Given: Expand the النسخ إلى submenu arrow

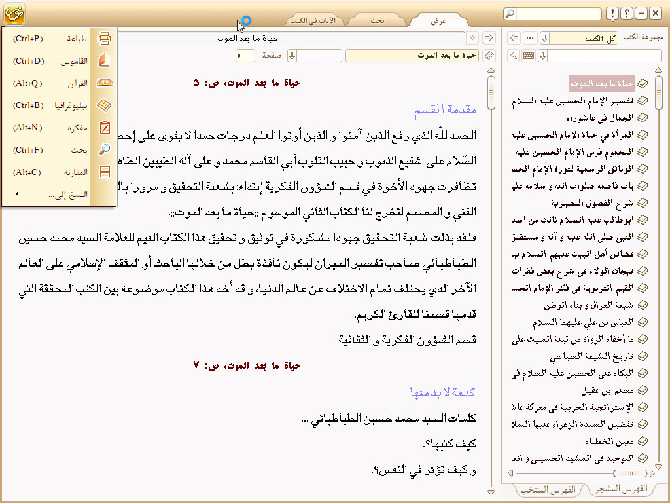Looking at the screenshot, I should 17,194.
